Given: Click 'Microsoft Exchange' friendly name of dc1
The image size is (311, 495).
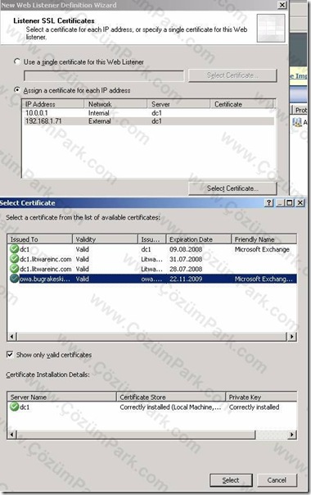Looking at the screenshot, I should click(x=262, y=249).
